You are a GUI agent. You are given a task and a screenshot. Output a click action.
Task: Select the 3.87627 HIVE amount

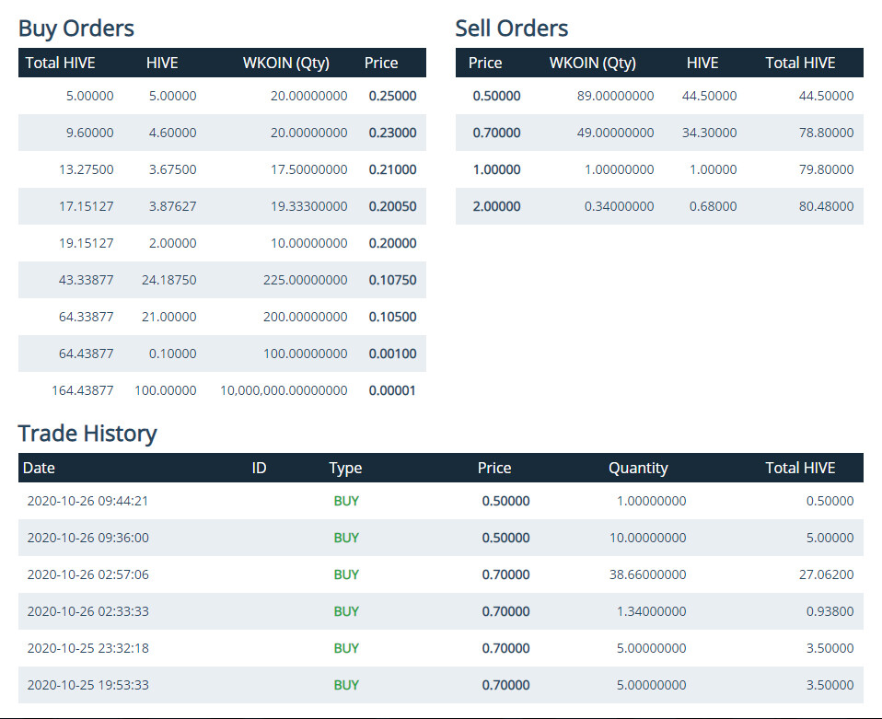point(173,206)
